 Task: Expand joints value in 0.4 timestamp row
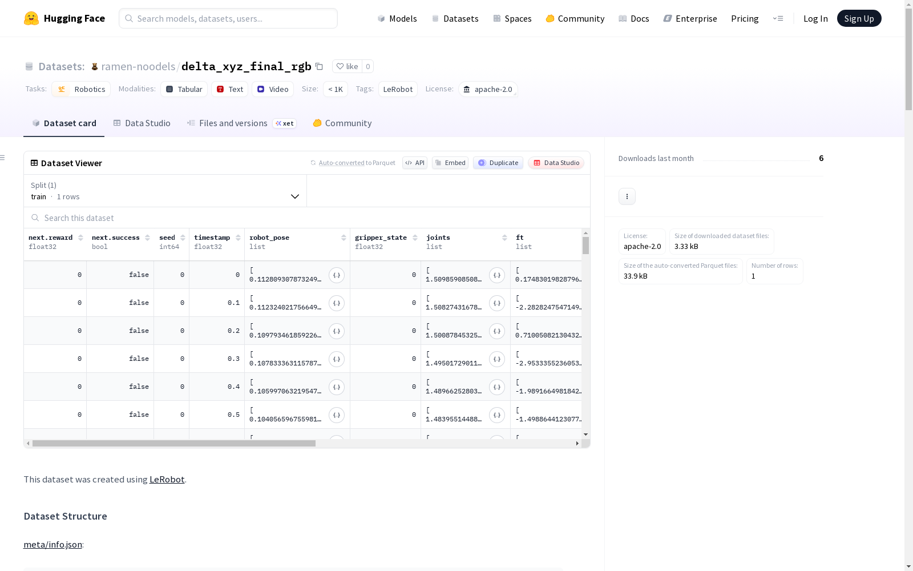[x=497, y=387]
